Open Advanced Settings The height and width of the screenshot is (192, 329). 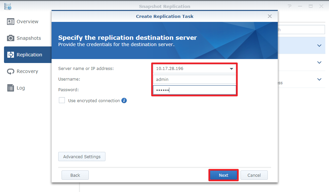click(82, 157)
